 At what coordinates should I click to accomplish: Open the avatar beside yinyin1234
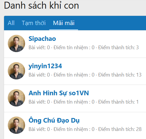pos(16,71)
